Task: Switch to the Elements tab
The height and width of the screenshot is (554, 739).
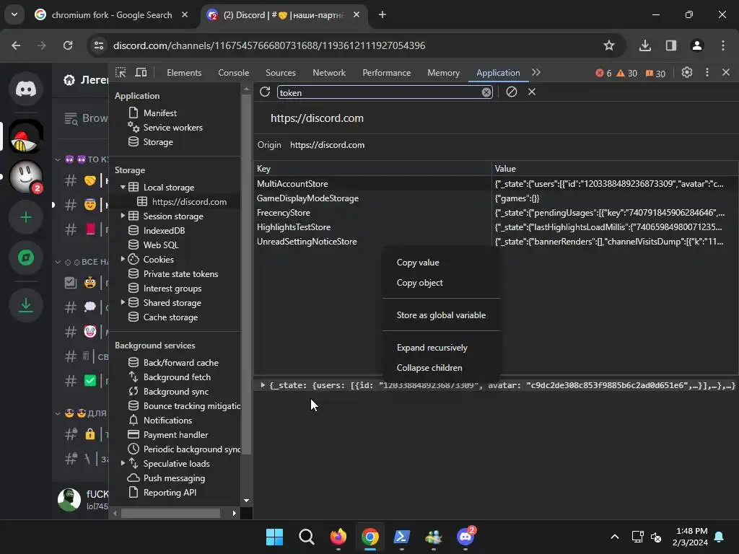Action: pyautogui.click(x=184, y=73)
